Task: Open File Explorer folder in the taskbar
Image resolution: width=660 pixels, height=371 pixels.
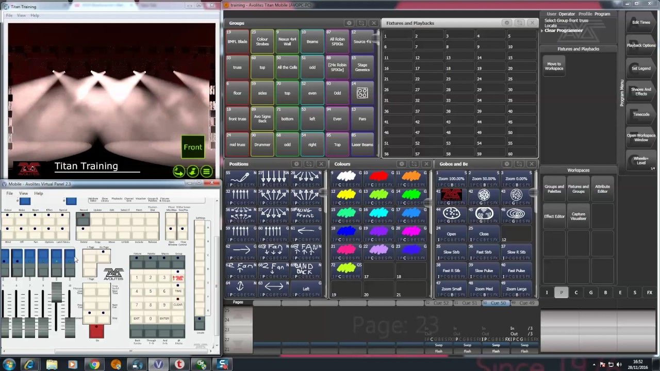Action: pyautogui.click(x=52, y=364)
